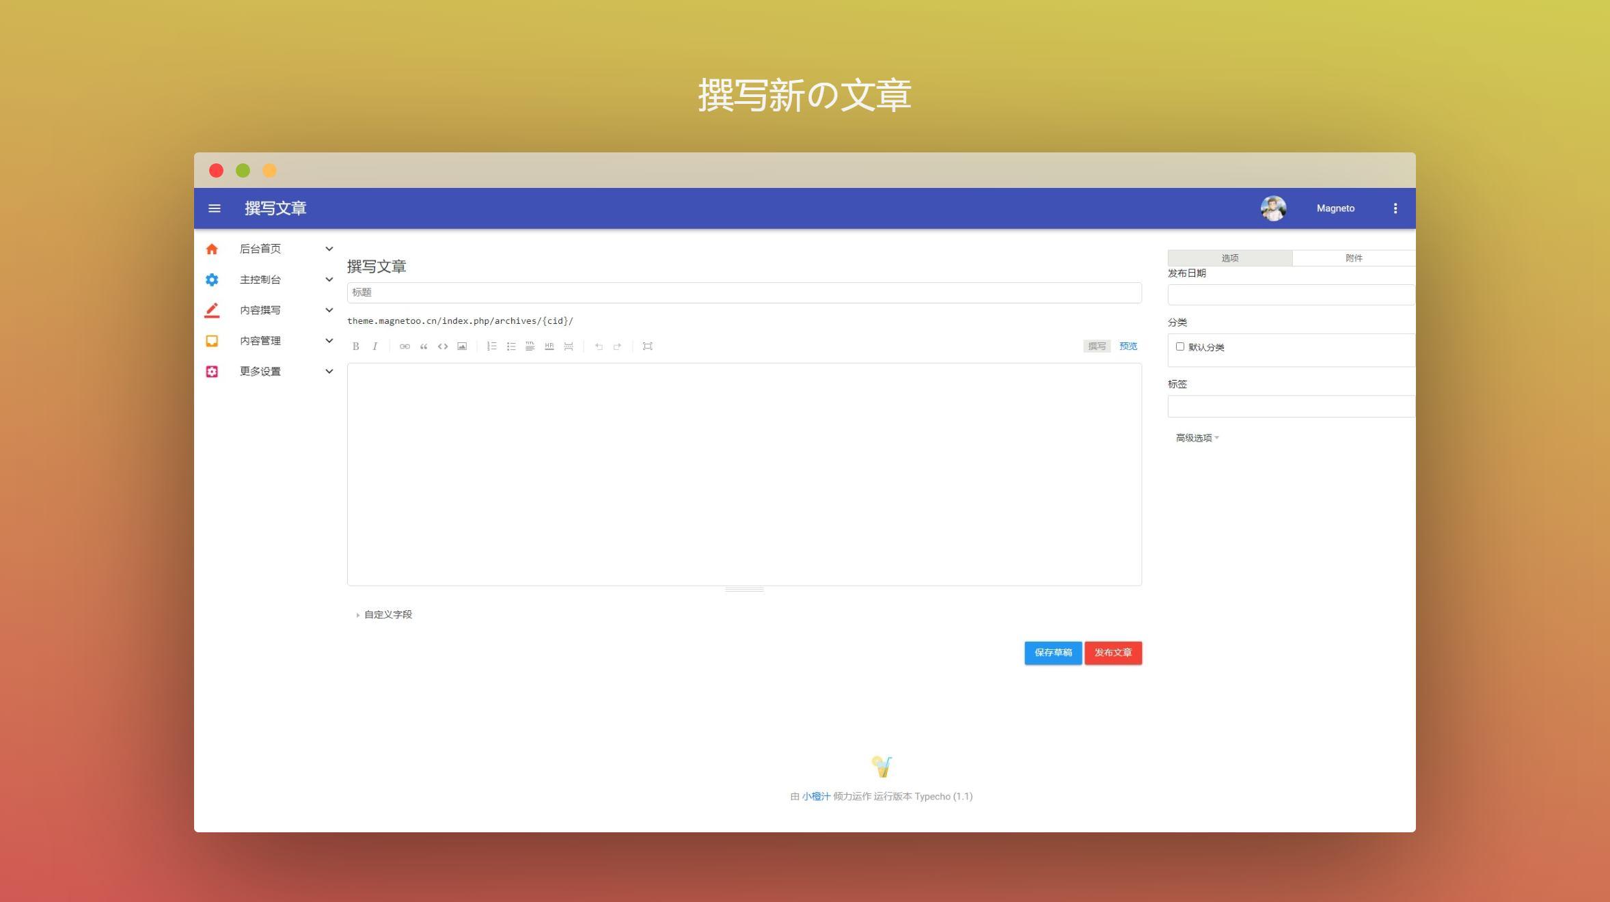
Task: Check the 默认分类 category checkbox
Action: pyautogui.click(x=1179, y=346)
